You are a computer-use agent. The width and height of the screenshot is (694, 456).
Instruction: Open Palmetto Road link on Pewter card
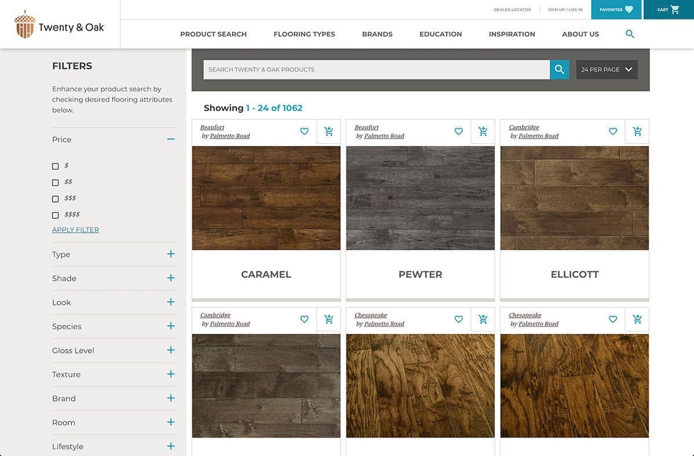[x=384, y=136]
